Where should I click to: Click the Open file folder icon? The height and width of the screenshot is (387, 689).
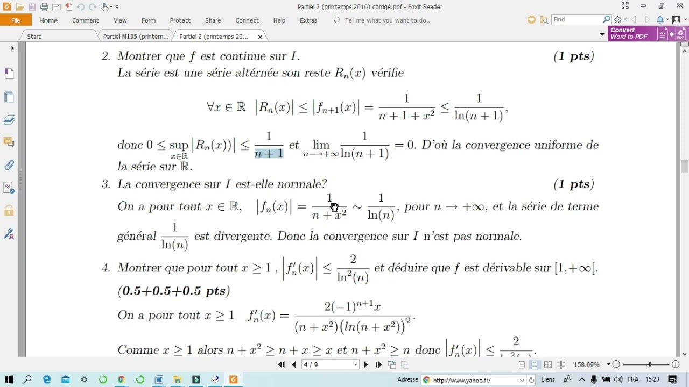click(19, 7)
